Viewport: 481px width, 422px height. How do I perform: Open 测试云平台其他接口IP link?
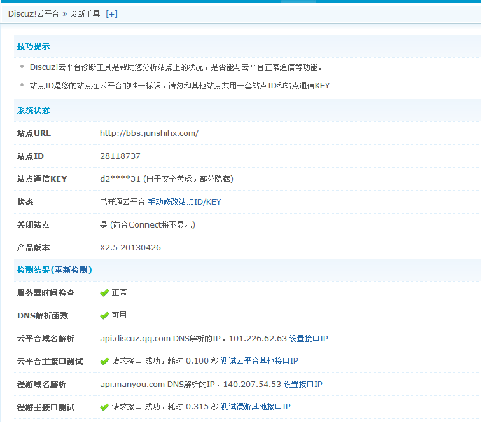pyautogui.click(x=260, y=362)
